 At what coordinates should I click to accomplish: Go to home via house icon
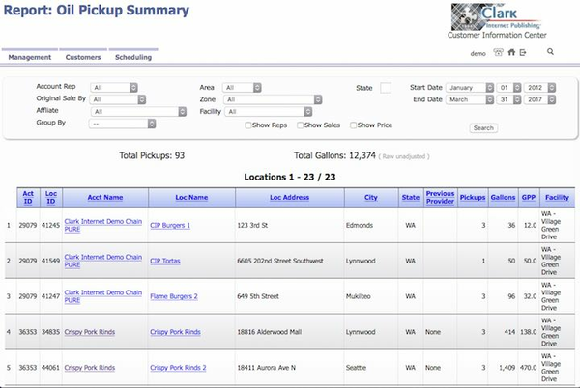511,52
